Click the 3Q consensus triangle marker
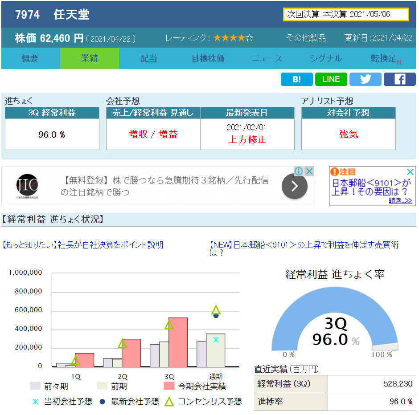 (x=169, y=325)
